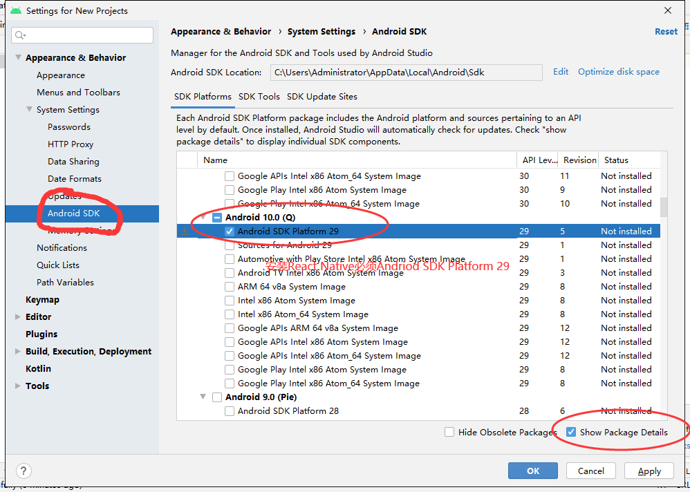Viewport: 690px width, 492px height.
Task: Check Android SDK Platform 28
Action: coord(230,411)
